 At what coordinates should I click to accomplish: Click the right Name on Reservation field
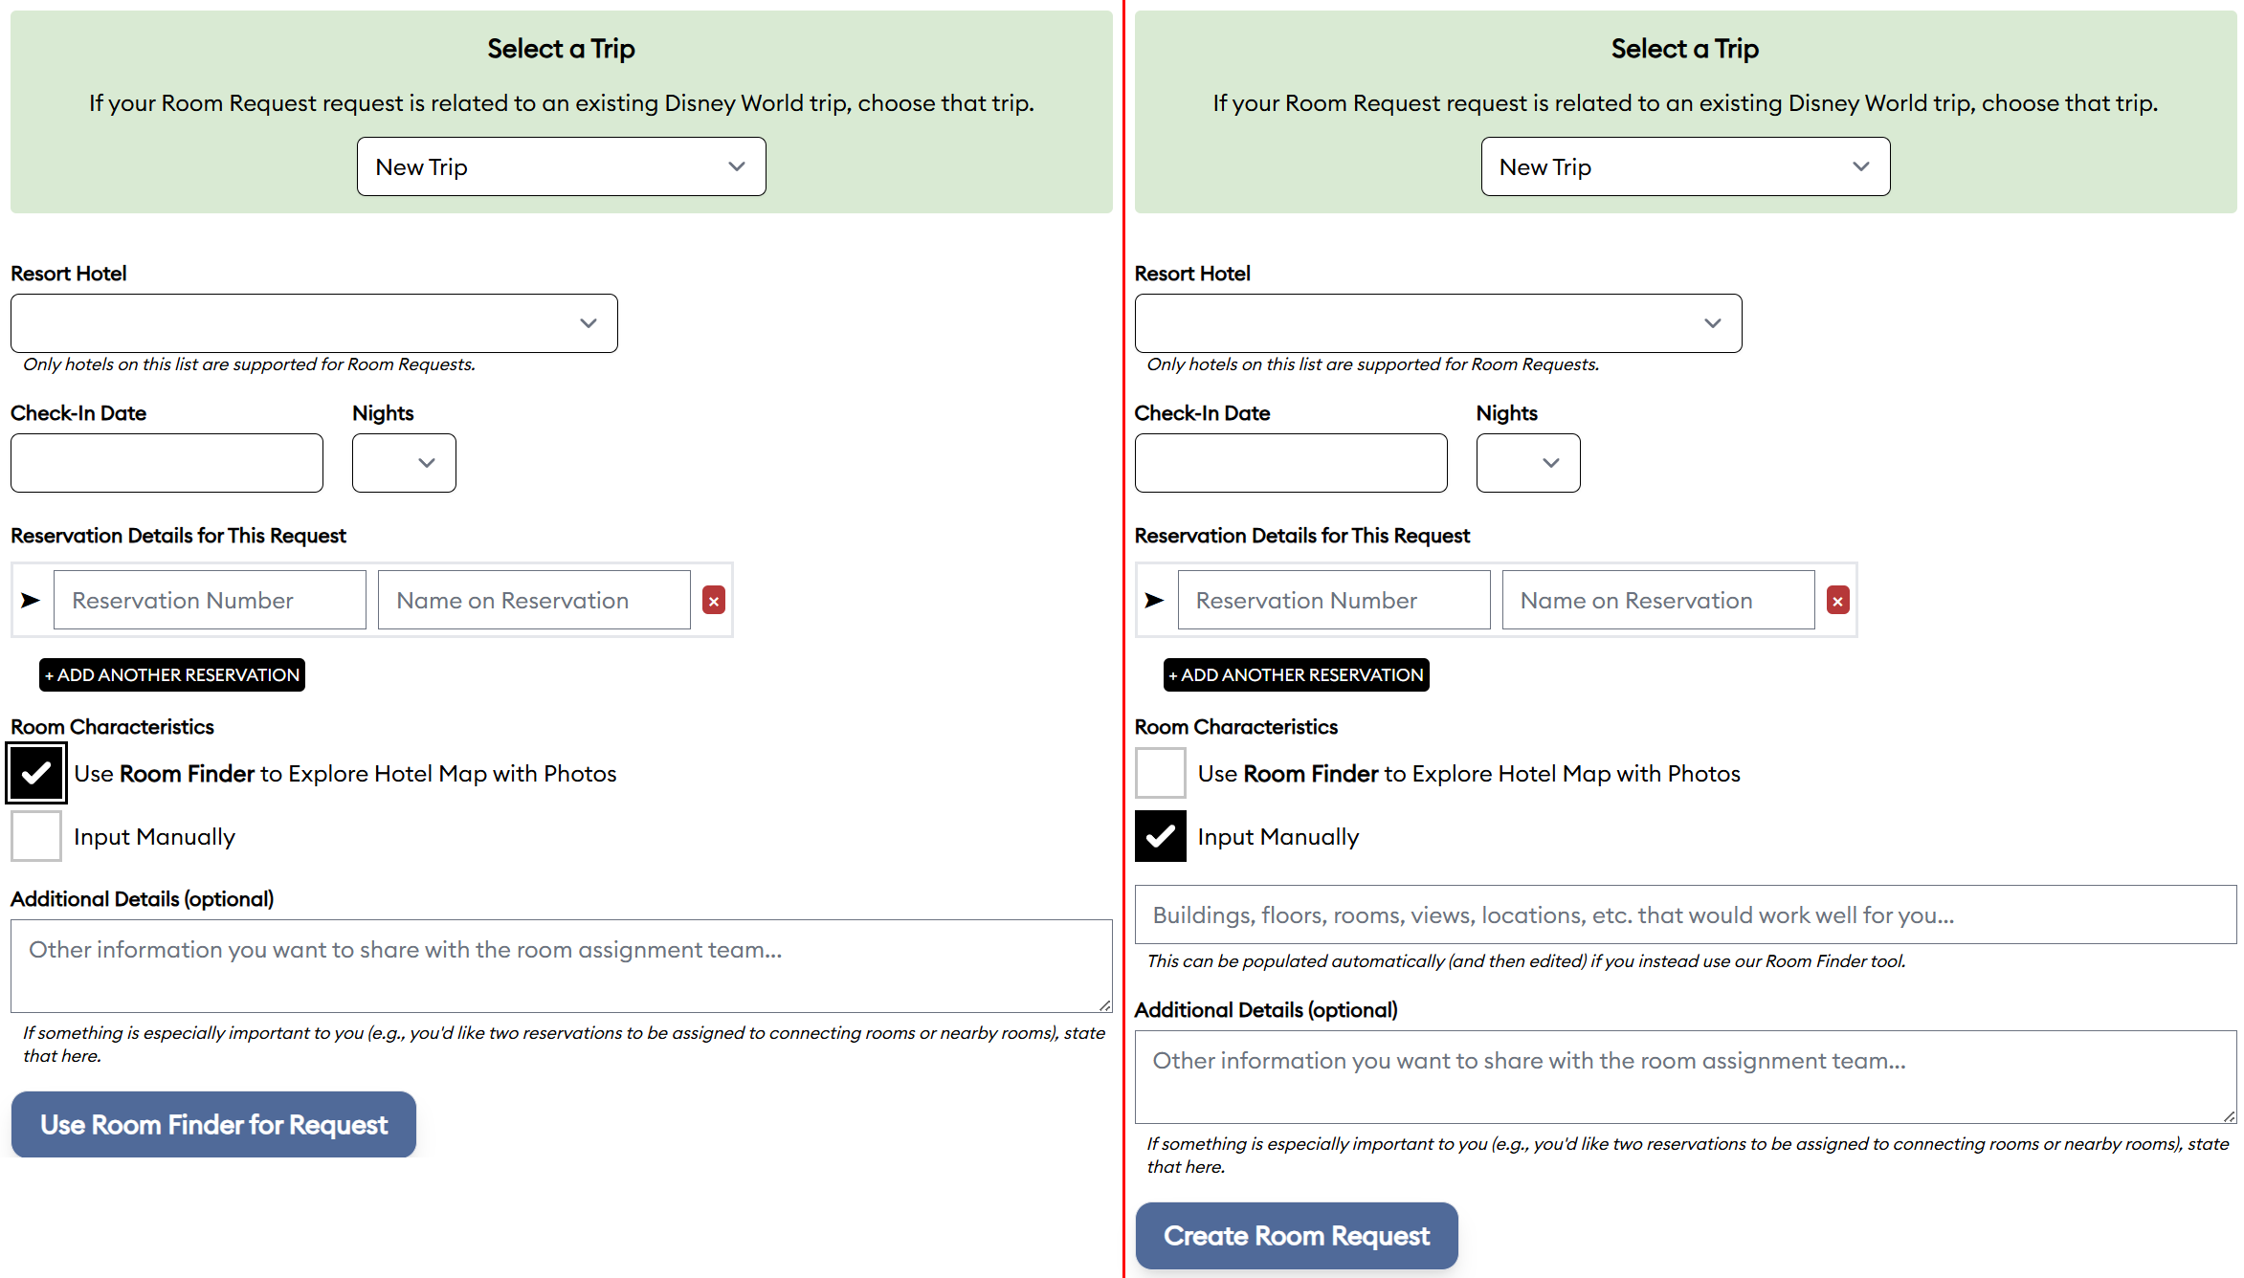click(x=1657, y=600)
